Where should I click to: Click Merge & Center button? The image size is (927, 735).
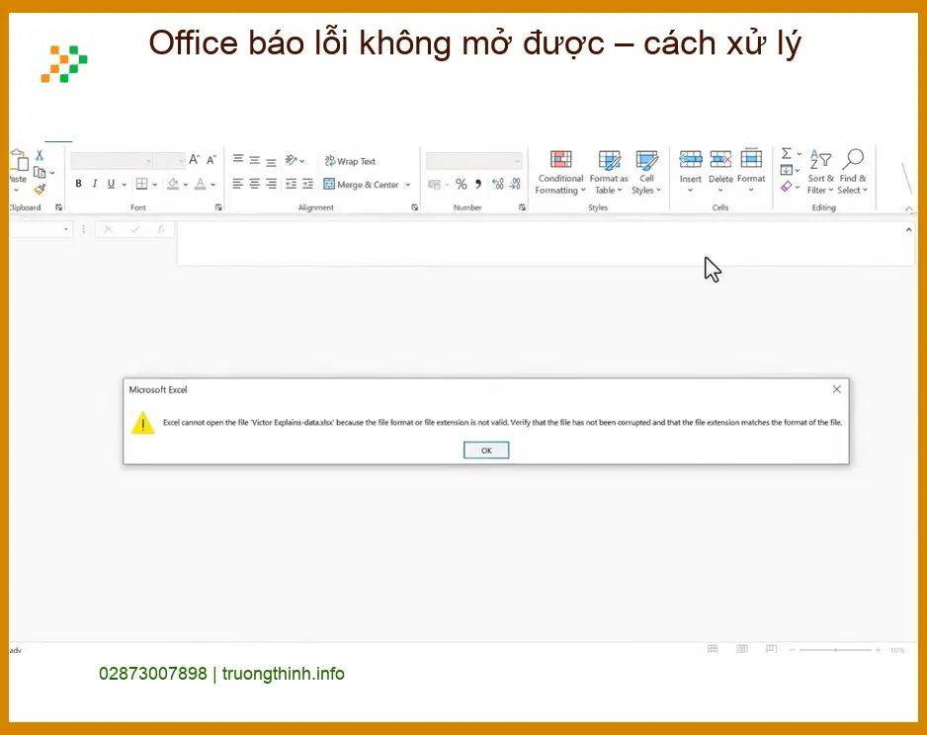pos(362,185)
